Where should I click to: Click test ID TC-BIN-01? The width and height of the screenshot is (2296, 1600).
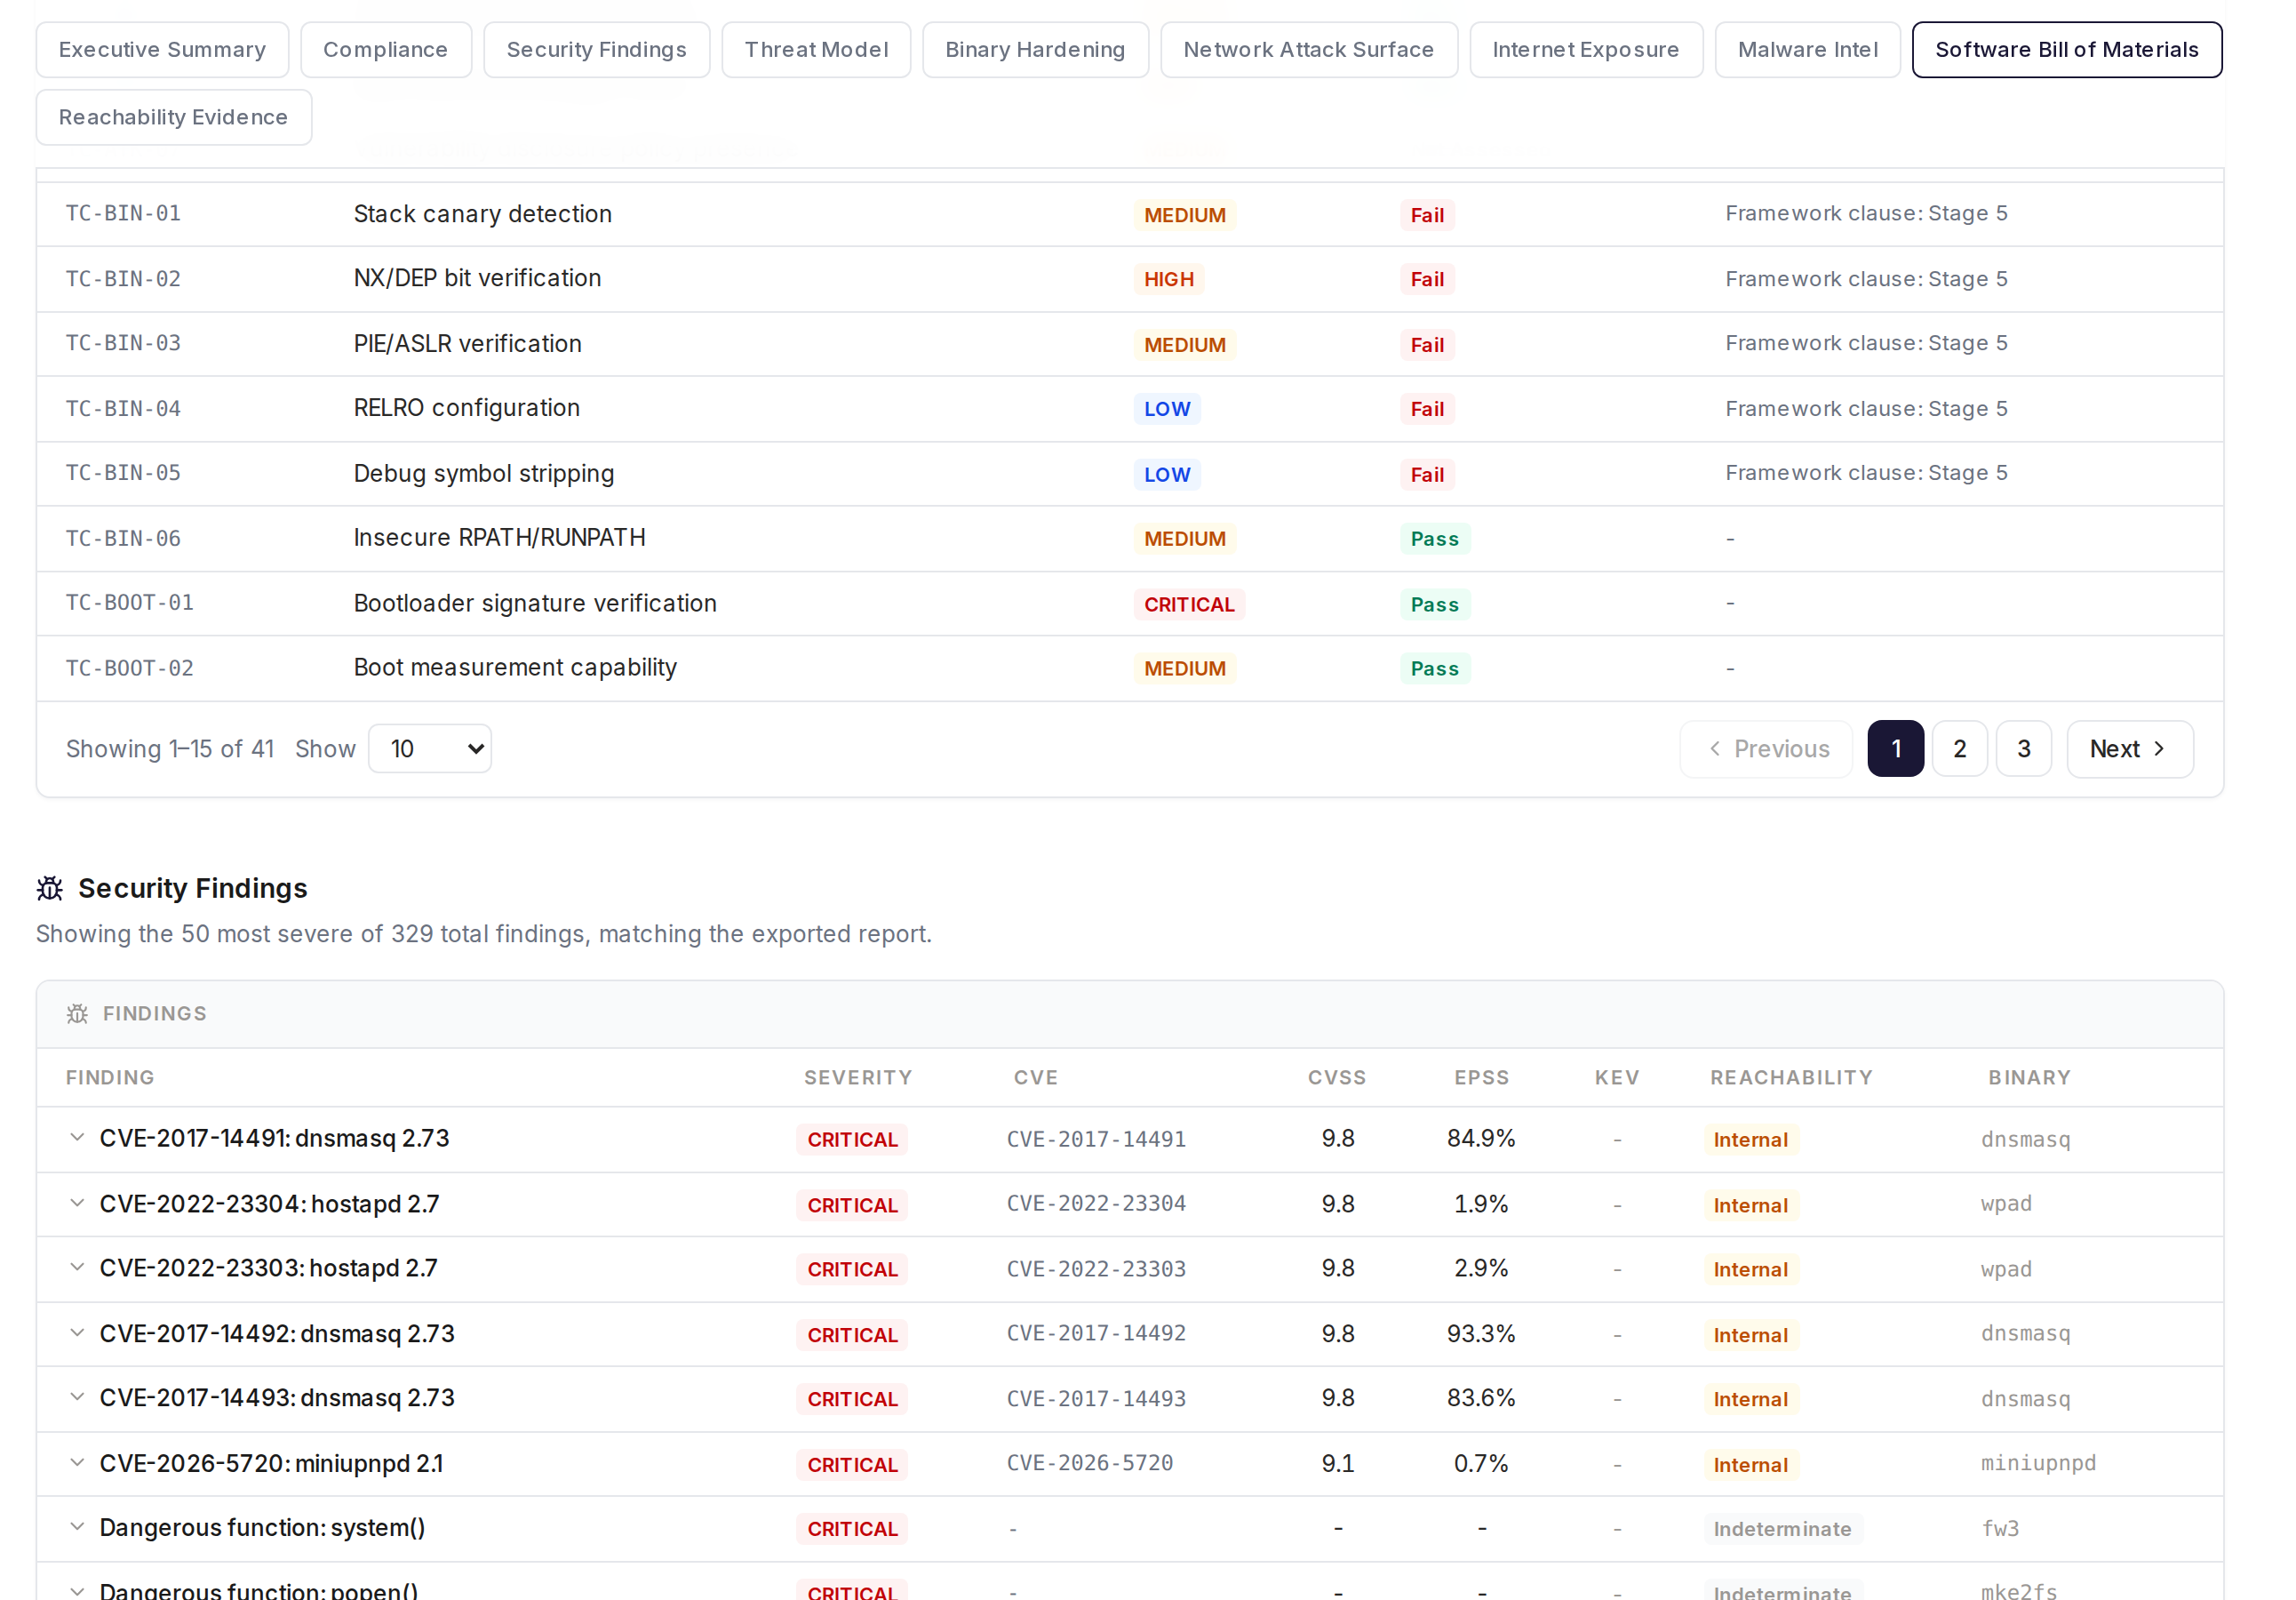[123, 213]
